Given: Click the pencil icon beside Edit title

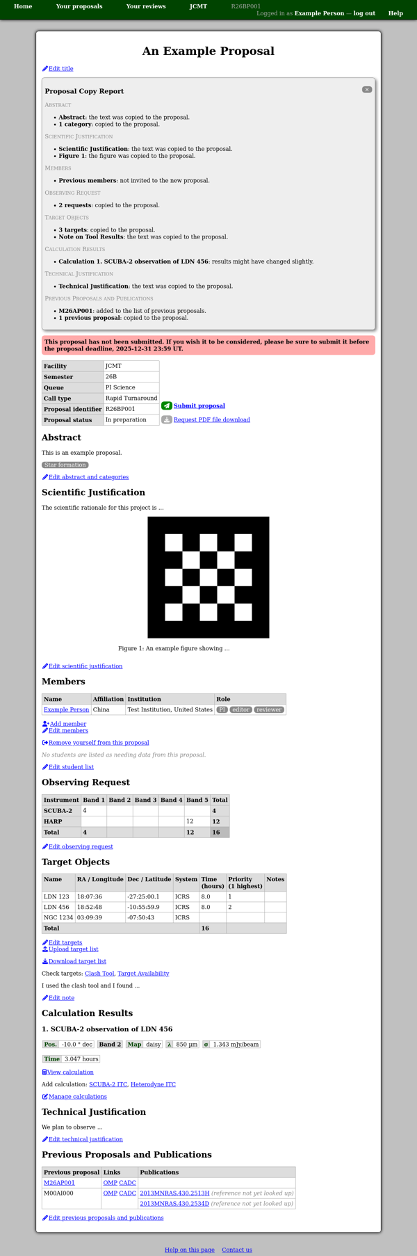Looking at the screenshot, I should pyautogui.click(x=45, y=69).
